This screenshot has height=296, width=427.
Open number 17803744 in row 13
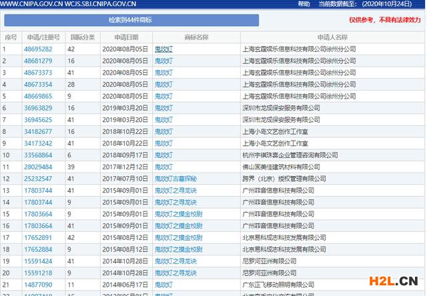(x=38, y=191)
